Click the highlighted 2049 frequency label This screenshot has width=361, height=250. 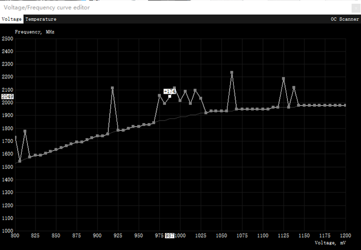[7, 96]
